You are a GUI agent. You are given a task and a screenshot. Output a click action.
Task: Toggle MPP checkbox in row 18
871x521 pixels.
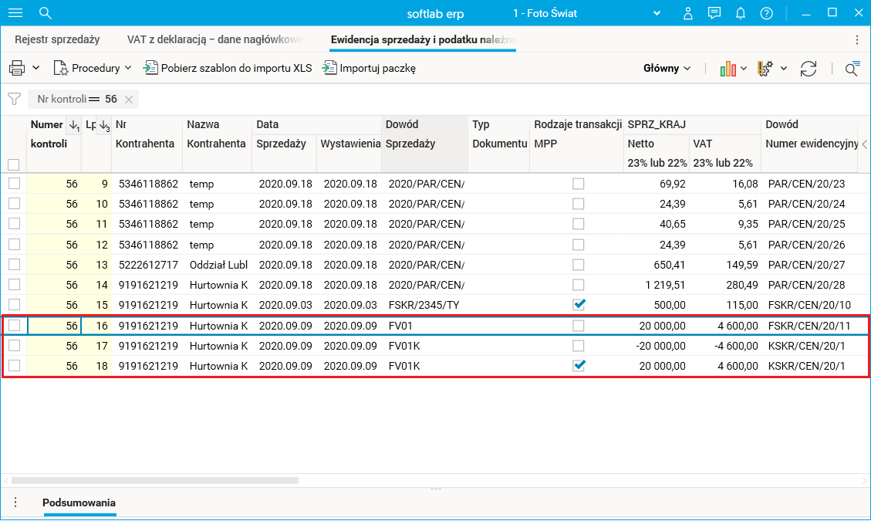pos(578,366)
